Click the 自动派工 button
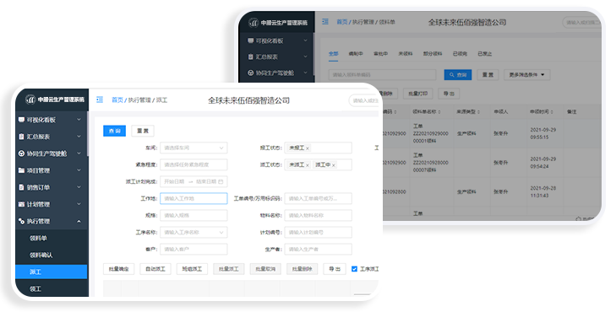 click(155, 269)
